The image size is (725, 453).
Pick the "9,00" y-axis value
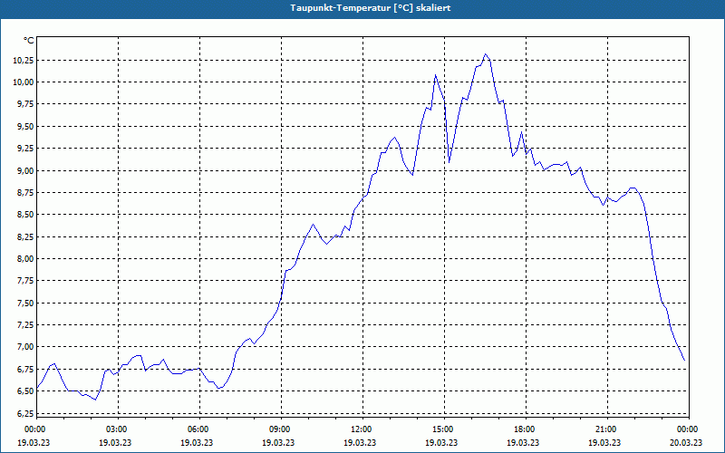click(26, 171)
